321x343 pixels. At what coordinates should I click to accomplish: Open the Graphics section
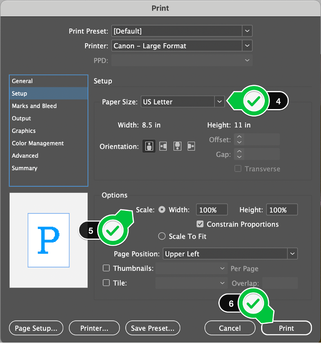click(x=49, y=131)
